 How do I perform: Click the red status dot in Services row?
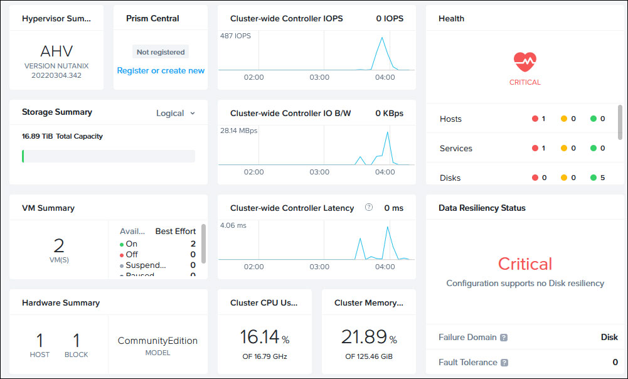coord(535,148)
